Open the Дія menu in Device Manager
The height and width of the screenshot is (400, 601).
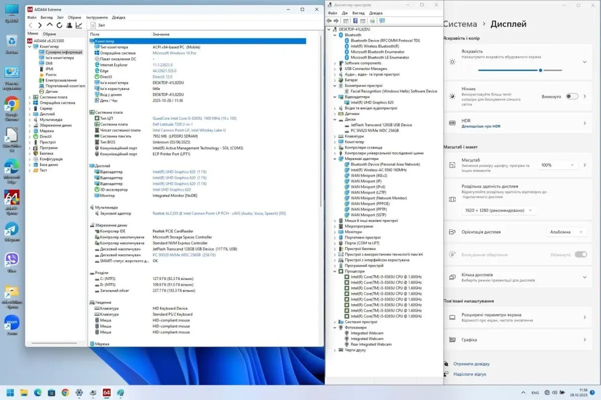coord(346,13)
